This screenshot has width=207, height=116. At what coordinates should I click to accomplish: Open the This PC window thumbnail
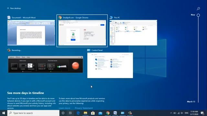(x=133, y=33)
